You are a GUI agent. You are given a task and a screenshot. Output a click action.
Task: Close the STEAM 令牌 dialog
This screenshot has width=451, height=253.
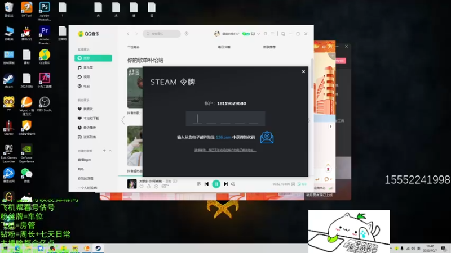pos(303,72)
